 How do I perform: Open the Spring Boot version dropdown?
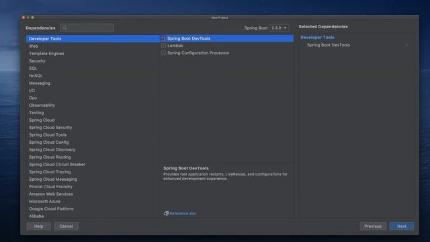click(279, 28)
